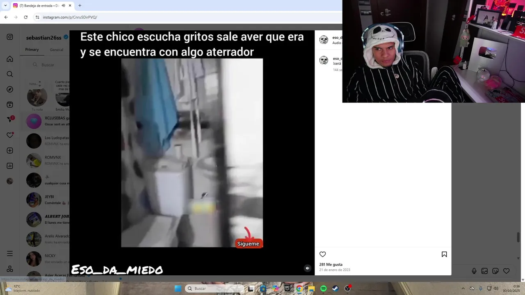Click the voice message microphone icon
The height and width of the screenshot is (295, 525).
[x=474, y=271]
